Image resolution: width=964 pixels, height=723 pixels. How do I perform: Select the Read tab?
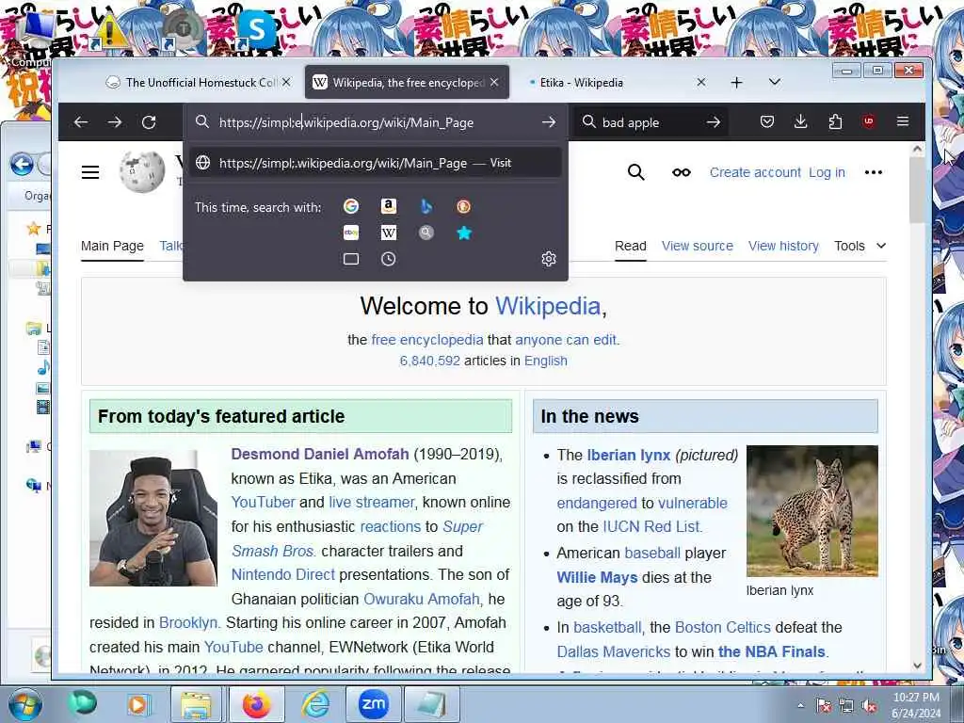pyautogui.click(x=630, y=246)
